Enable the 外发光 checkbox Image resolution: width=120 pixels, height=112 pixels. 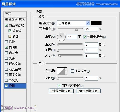tap(7, 80)
